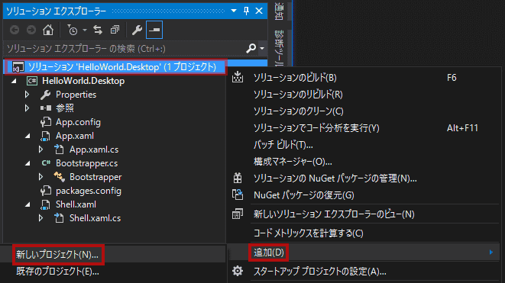Viewport: 505px width, 283px height.
Task: Click the magnifier search icon
Action: [x=251, y=48]
